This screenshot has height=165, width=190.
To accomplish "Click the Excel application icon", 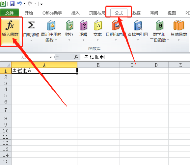I will click(x=3, y=4).
